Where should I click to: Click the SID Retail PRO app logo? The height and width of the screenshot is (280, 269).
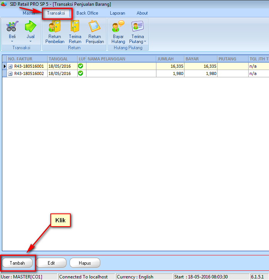4,3
